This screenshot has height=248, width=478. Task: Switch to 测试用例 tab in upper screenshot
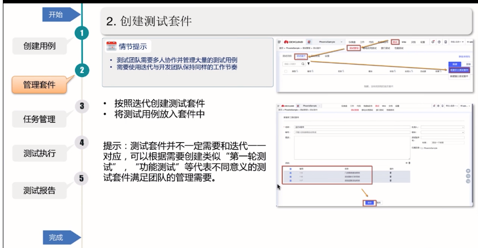[x=287, y=56]
